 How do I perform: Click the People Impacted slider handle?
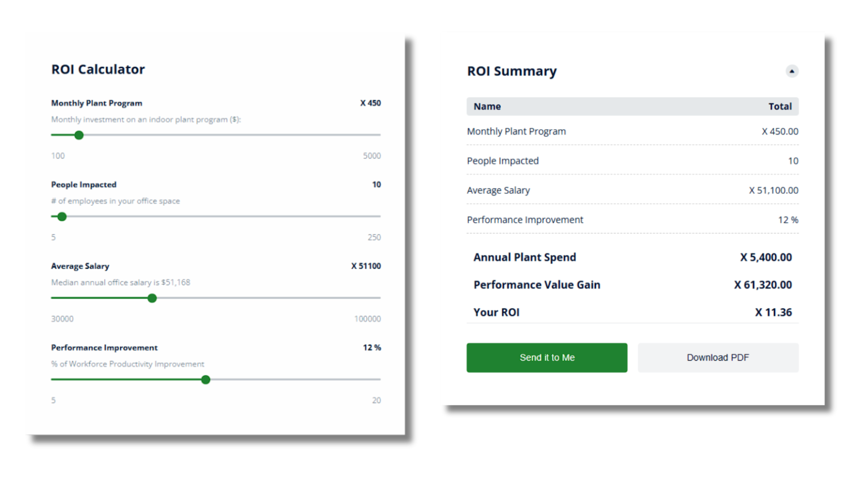(x=62, y=216)
